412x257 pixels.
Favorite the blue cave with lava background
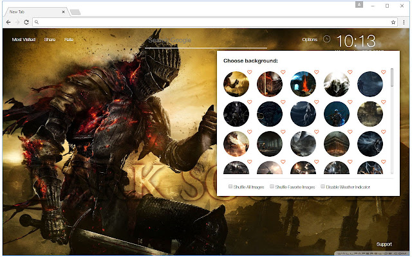point(317,72)
